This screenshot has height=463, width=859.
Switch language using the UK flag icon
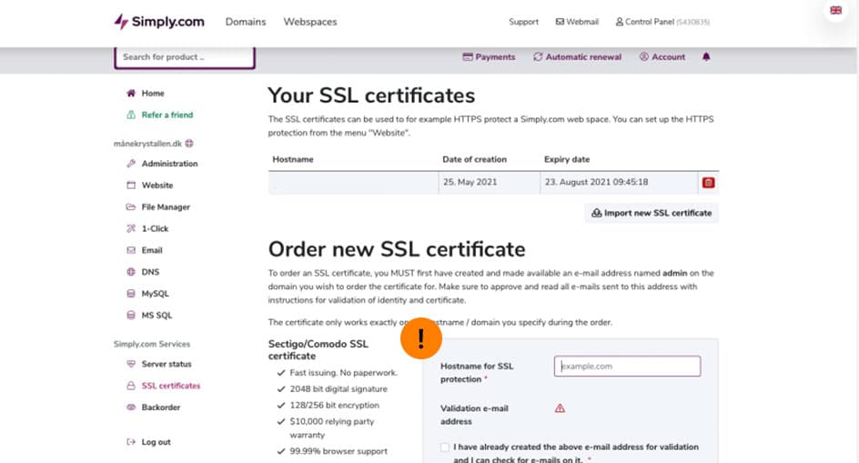pos(836,10)
